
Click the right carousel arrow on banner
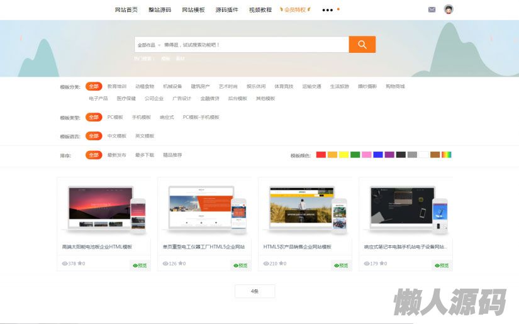click(x=491, y=39)
